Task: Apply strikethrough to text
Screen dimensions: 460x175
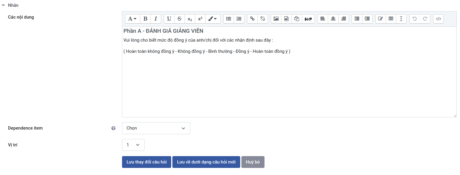Action: [x=179, y=19]
